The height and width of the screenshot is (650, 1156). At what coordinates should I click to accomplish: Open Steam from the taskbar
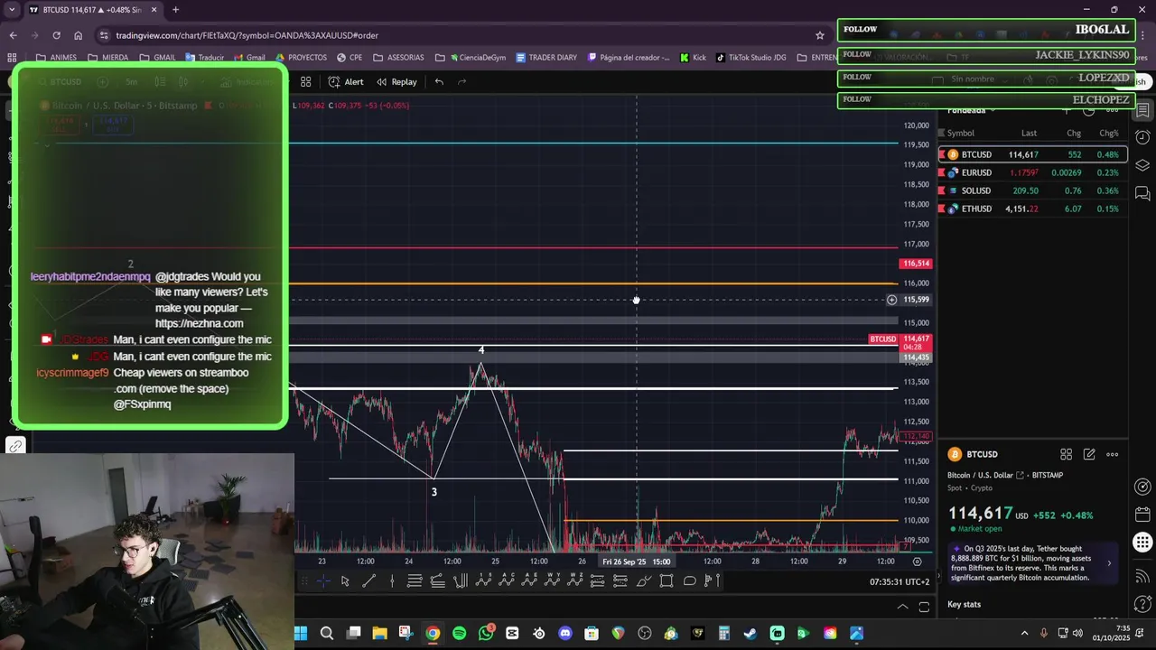click(x=750, y=633)
